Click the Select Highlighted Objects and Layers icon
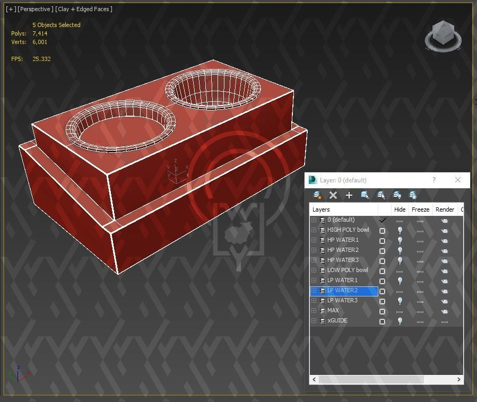This screenshot has height=402, width=477. click(x=365, y=195)
